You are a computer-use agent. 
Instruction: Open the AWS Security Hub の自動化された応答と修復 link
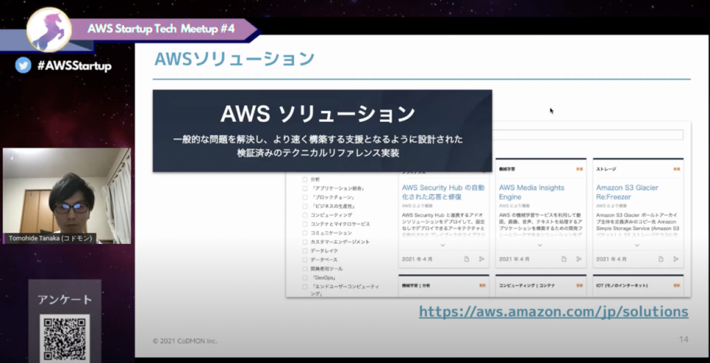pos(443,193)
